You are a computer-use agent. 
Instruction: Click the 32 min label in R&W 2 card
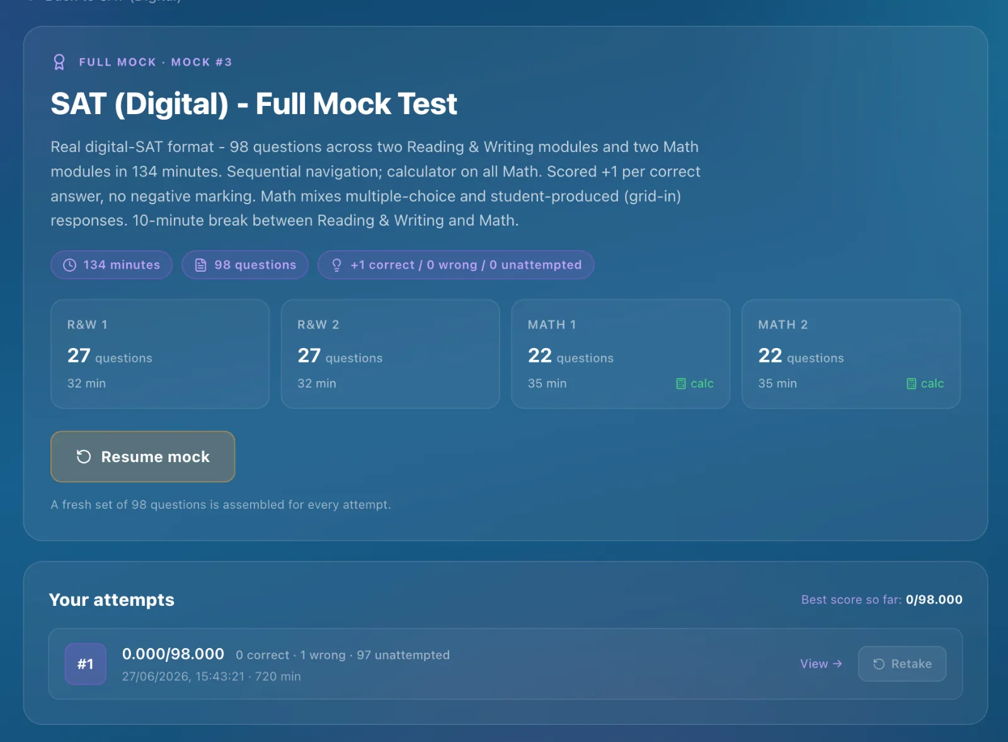(x=317, y=383)
